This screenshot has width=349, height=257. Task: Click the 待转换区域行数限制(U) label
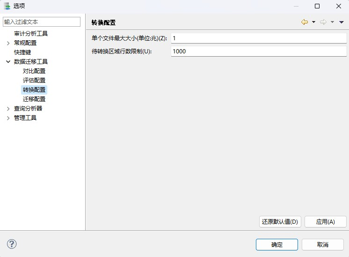(x=122, y=51)
